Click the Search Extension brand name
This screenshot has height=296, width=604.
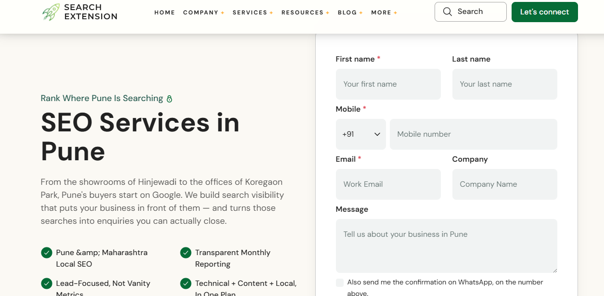(x=90, y=12)
